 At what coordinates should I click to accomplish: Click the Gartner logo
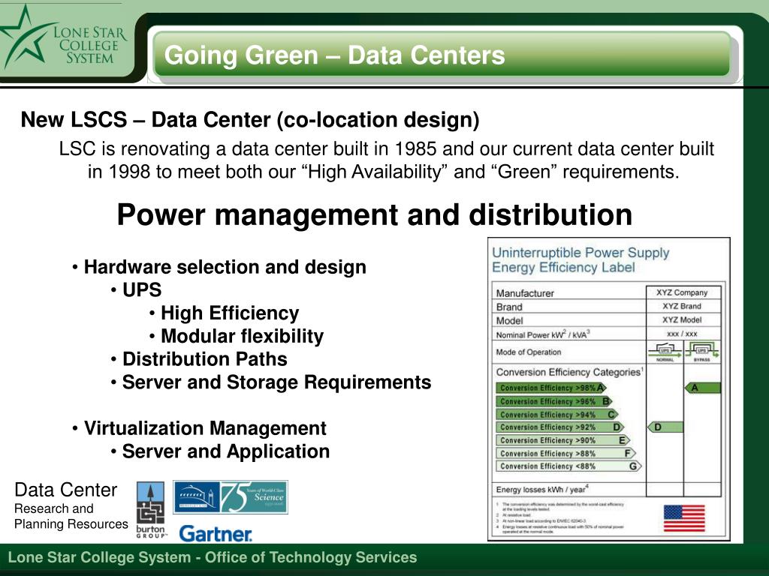[216, 533]
